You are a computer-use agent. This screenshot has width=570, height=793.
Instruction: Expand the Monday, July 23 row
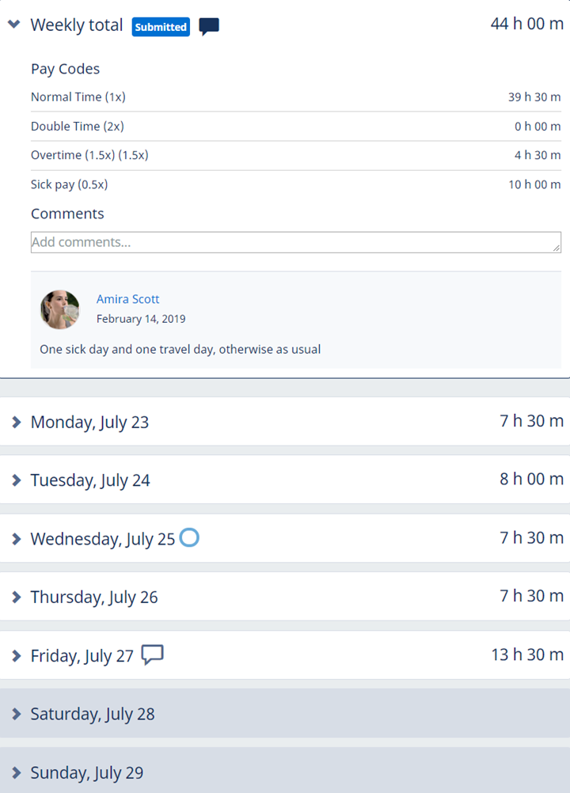17,423
